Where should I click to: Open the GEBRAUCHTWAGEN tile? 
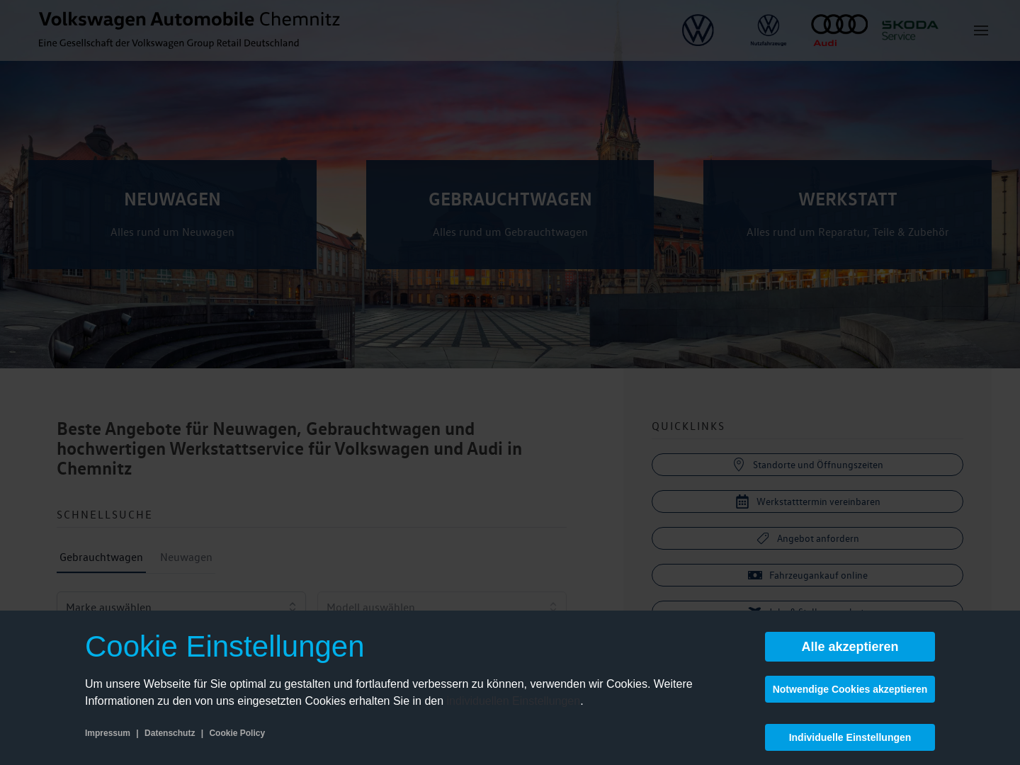pos(510,215)
